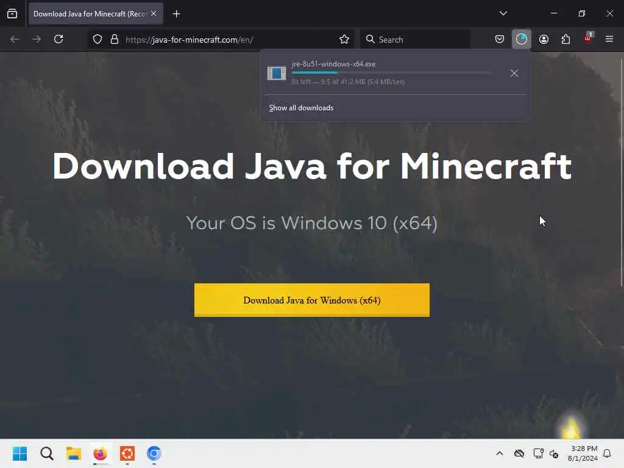Open Firefox account icon
The image size is (624, 468).
click(544, 40)
